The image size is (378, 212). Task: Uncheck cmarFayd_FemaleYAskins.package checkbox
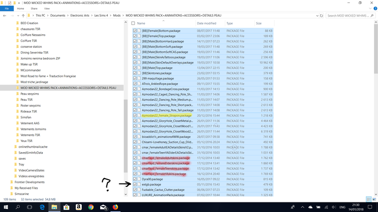[x=135, y=174]
